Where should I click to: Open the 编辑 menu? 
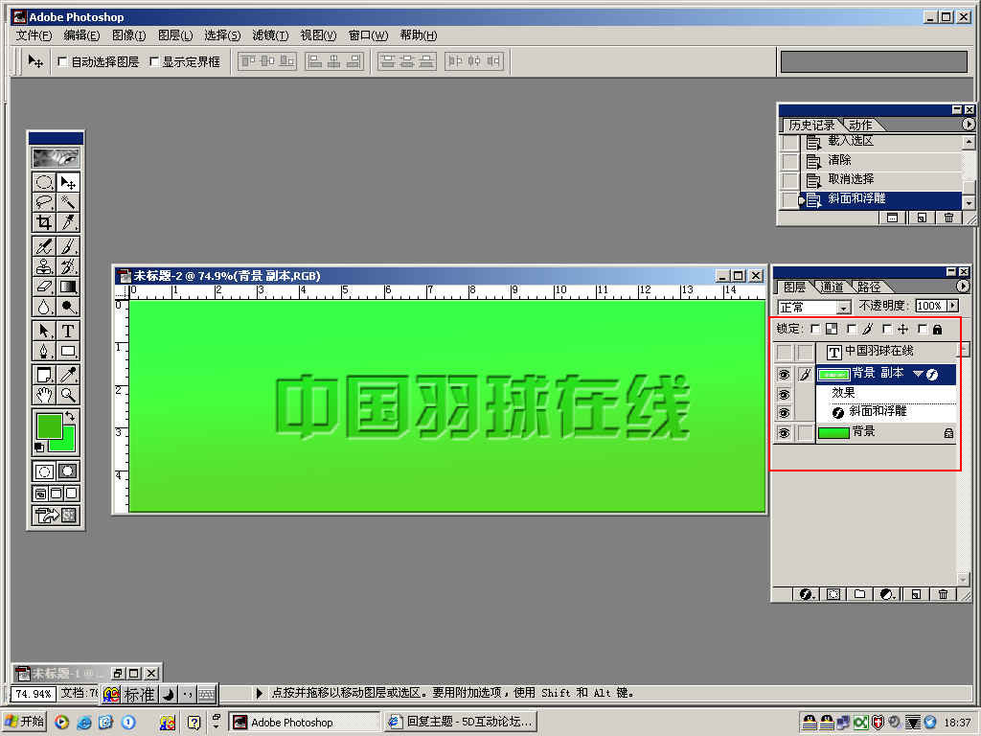click(x=81, y=35)
